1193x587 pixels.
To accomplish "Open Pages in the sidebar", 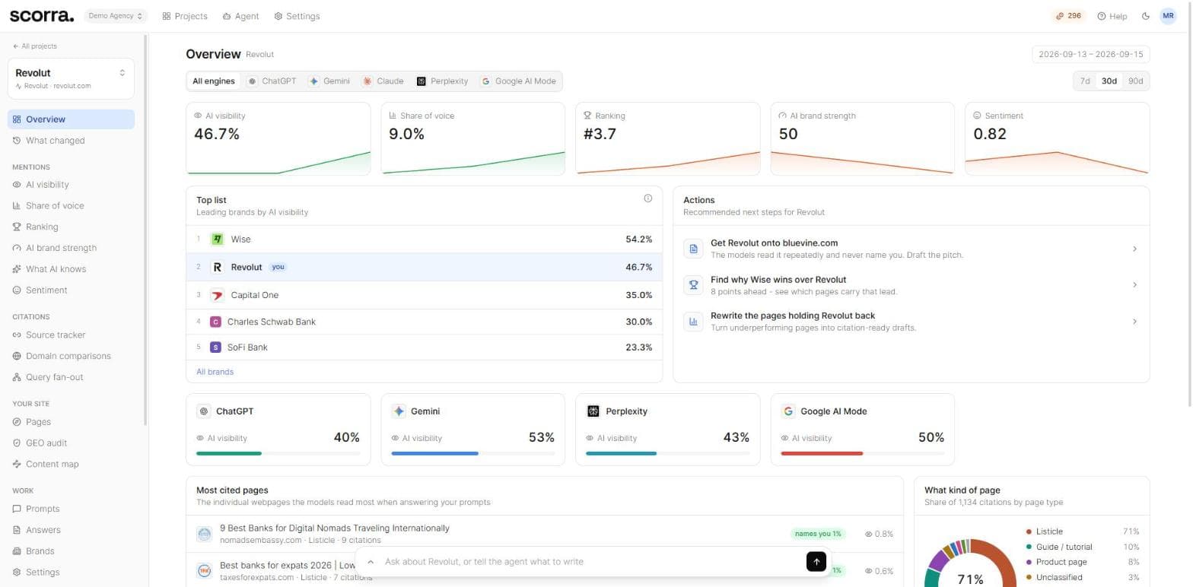I will click(x=71, y=422).
